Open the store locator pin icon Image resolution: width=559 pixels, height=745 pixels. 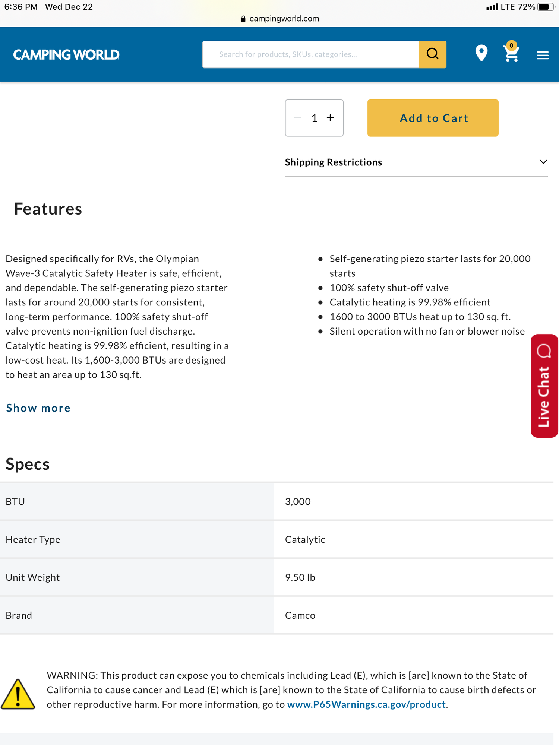point(481,53)
